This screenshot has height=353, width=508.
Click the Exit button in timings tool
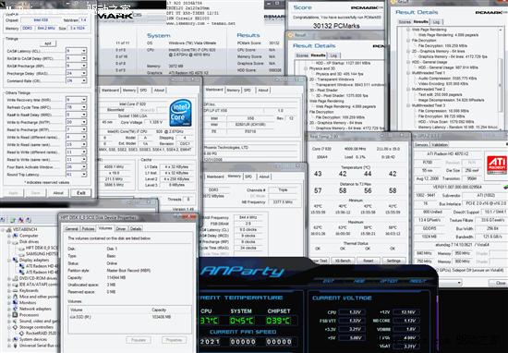80,193
